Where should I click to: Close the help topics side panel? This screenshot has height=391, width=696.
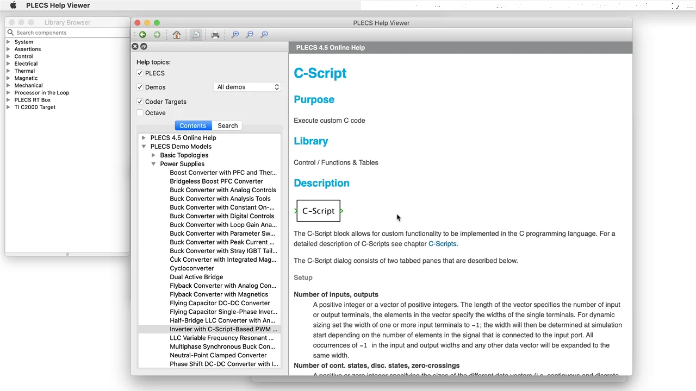(x=135, y=47)
